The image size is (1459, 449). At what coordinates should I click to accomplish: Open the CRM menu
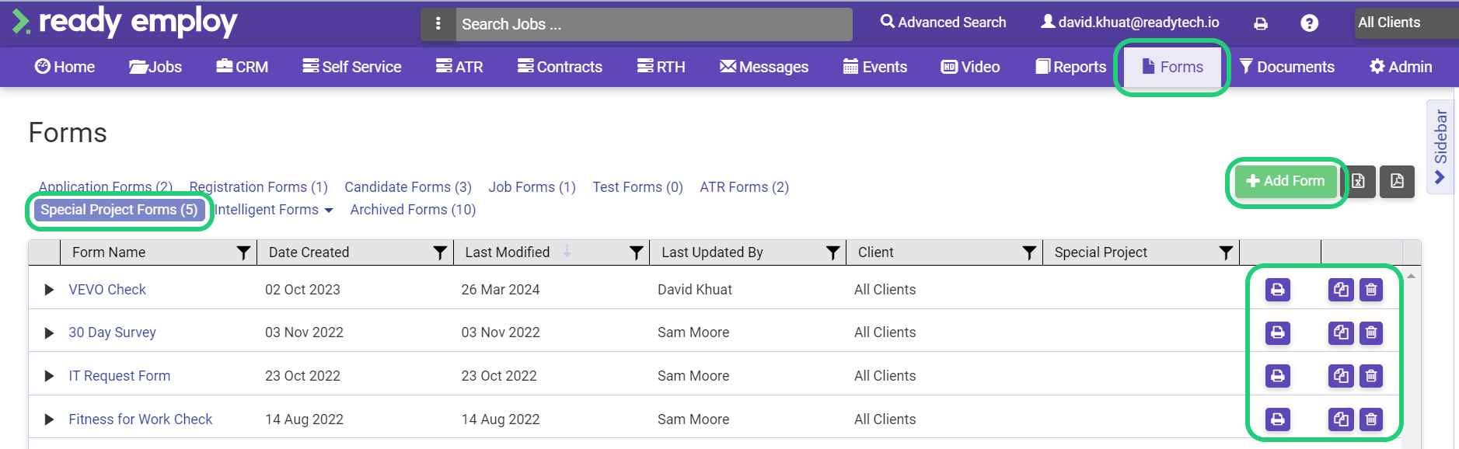[242, 67]
